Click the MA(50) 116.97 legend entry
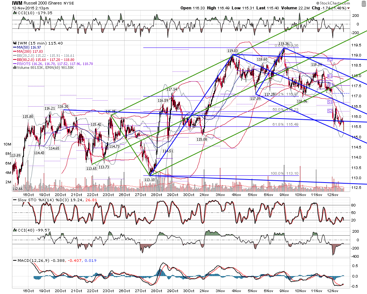This screenshot has height=294, width=367. pyautogui.click(x=27, y=47)
